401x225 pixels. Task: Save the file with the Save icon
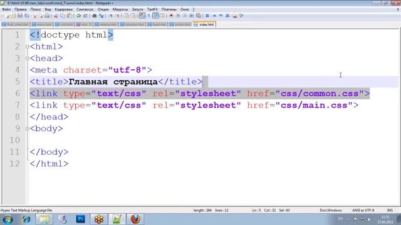click(x=19, y=16)
